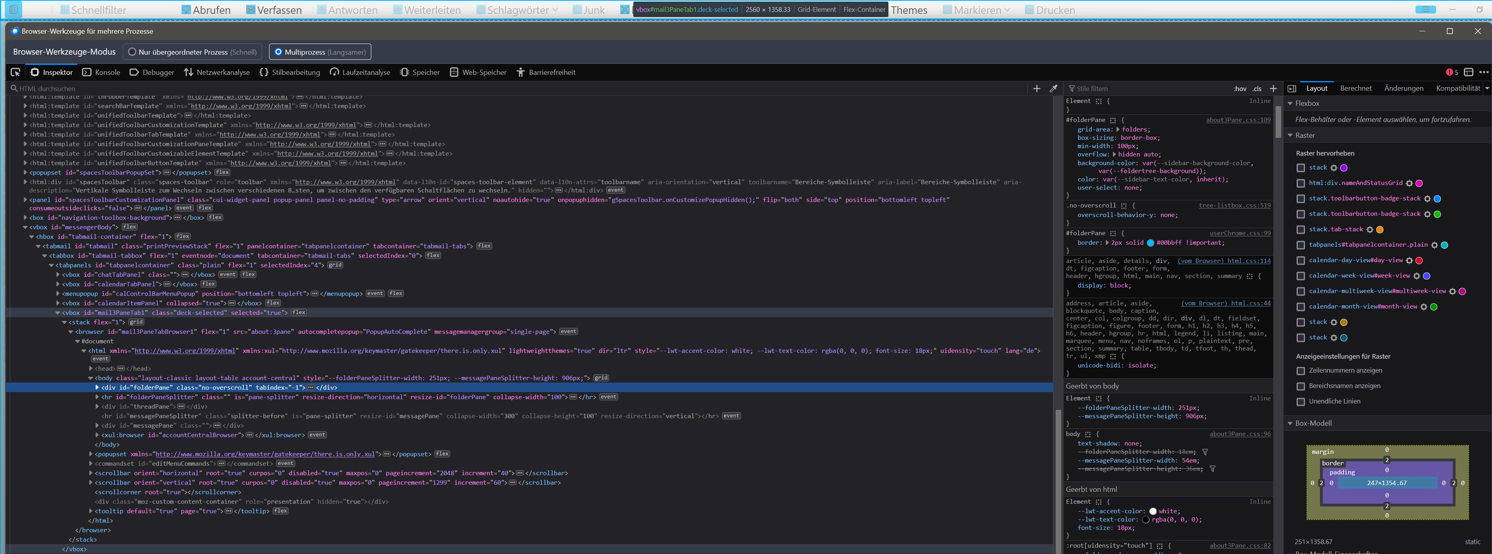Image resolution: width=1492 pixels, height=554 pixels.
Task: Add new node with plus icon
Action: click(1037, 89)
